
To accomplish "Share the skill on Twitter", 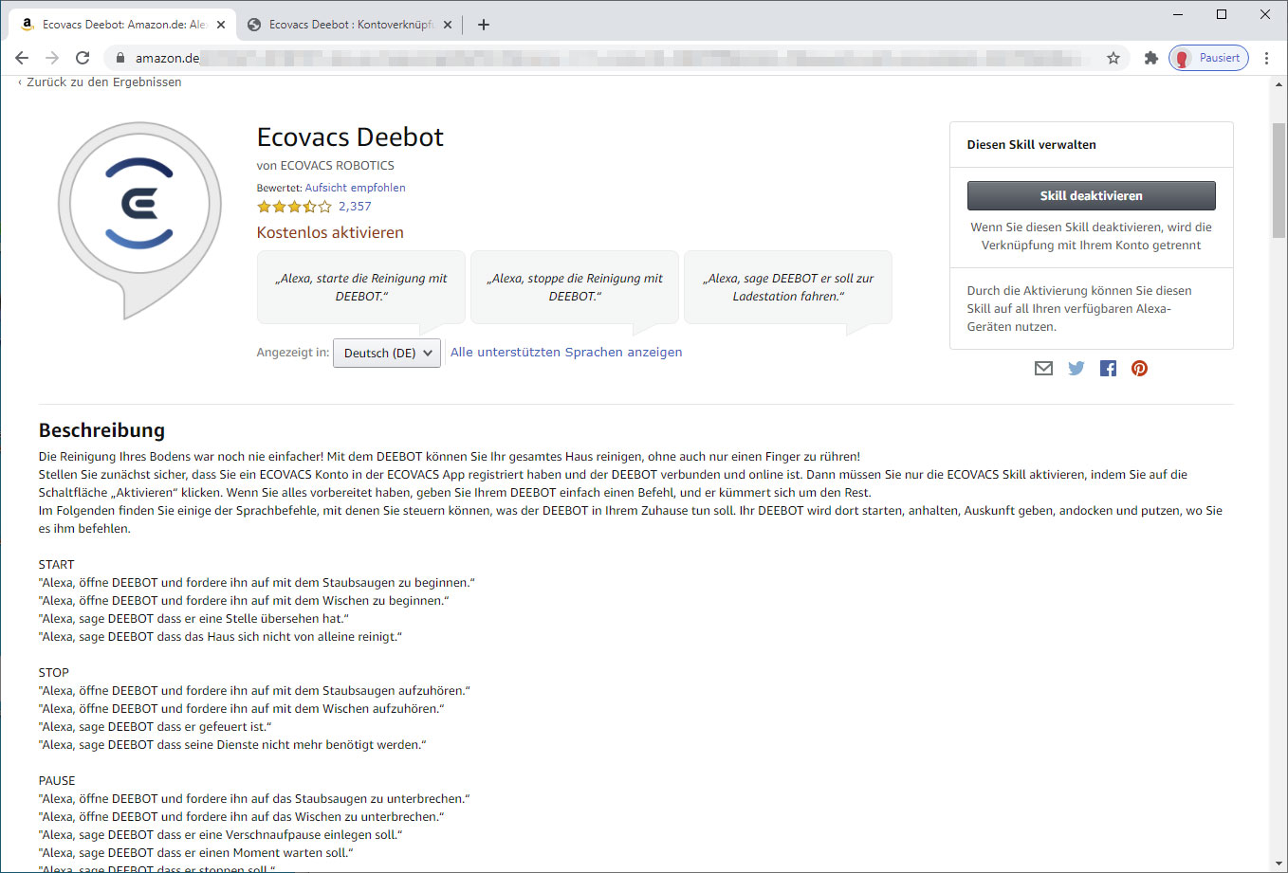I will tap(1076, 369).
